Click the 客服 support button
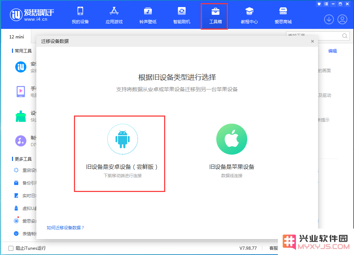The height and width of the screenshot is (255, 354). 274,248
